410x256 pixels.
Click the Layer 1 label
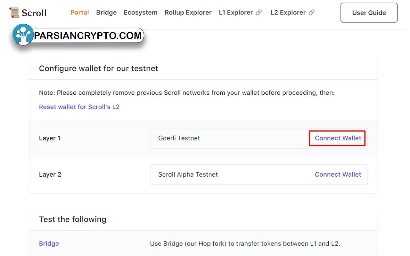50,138
